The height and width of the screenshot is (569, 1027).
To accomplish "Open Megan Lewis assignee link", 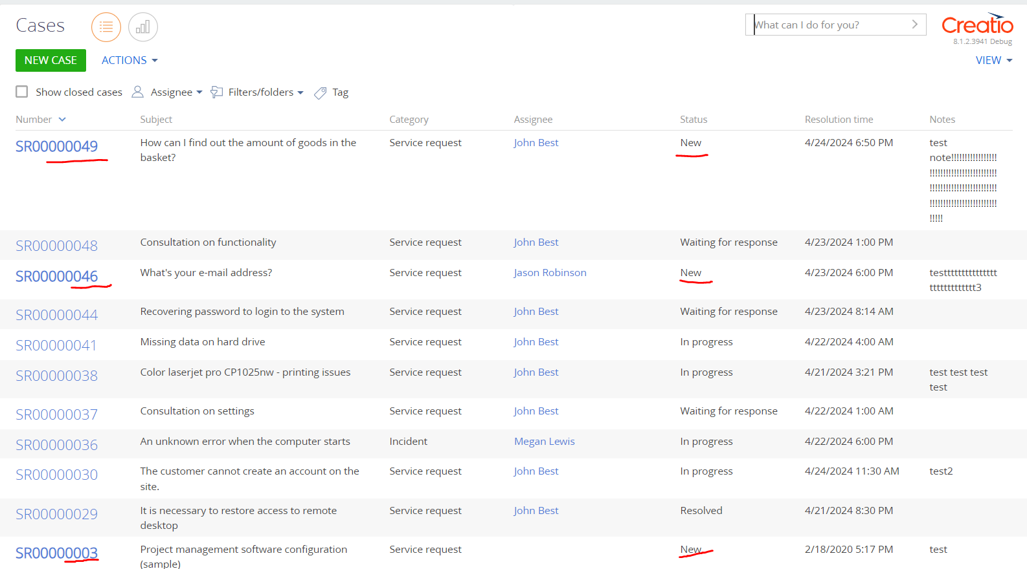I will click(544, 442).
